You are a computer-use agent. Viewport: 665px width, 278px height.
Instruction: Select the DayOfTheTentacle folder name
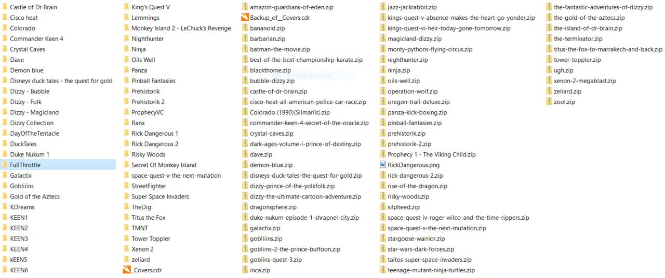[x=34, y=134]
